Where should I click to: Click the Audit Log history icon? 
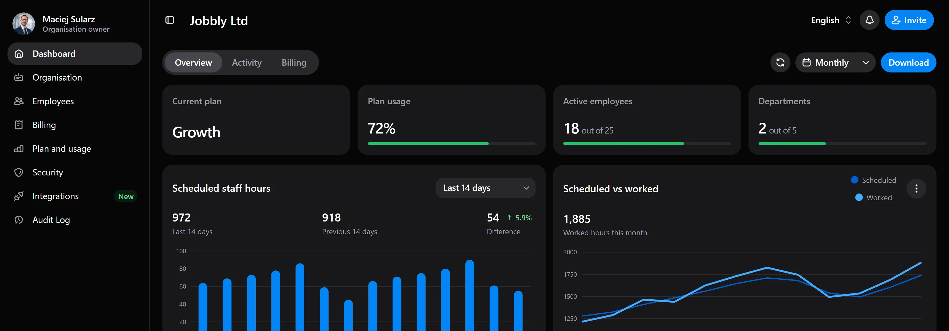click(19, 220)
